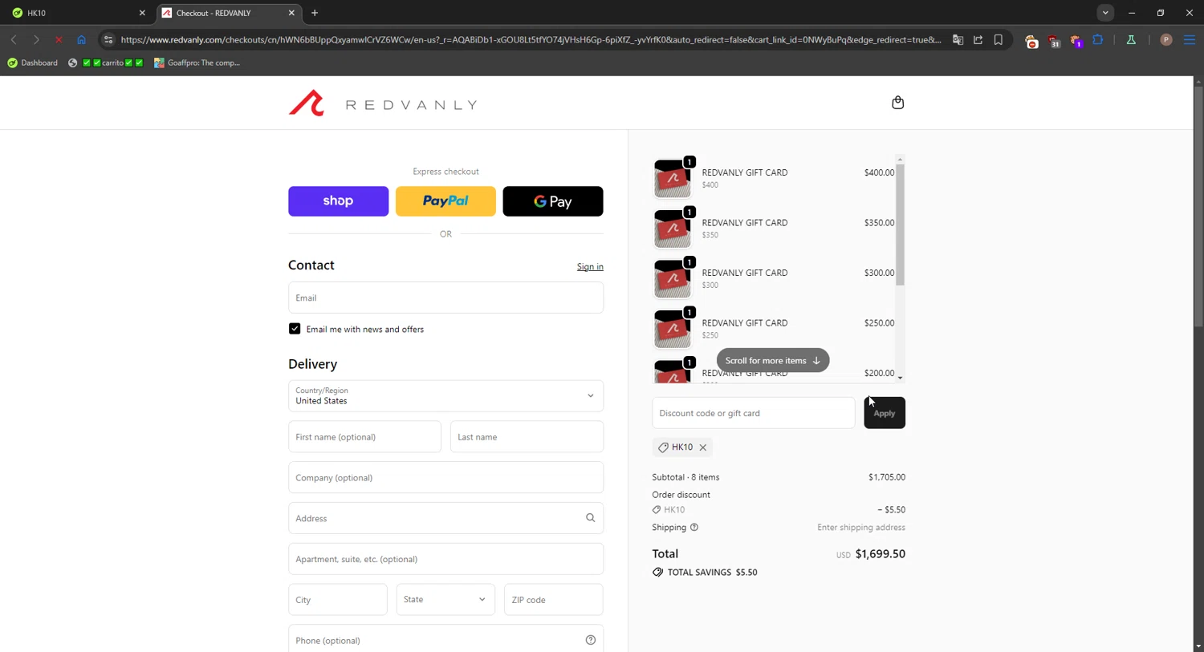The width and height of the screenshot is (1204, 652).
Task: Select the $250 gift card thumbnail
Action: click(672, 329)
